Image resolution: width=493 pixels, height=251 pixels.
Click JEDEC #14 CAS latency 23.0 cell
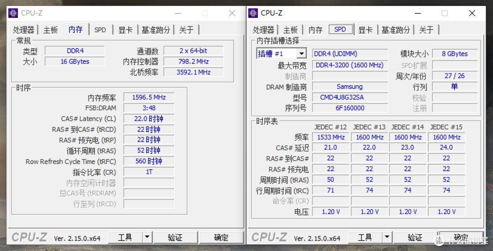408,147
